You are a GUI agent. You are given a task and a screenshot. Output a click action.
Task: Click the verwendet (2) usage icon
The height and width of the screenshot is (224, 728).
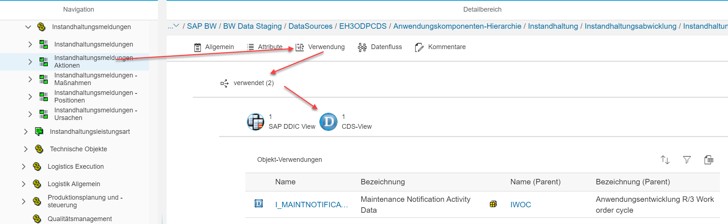pos(225,83)
